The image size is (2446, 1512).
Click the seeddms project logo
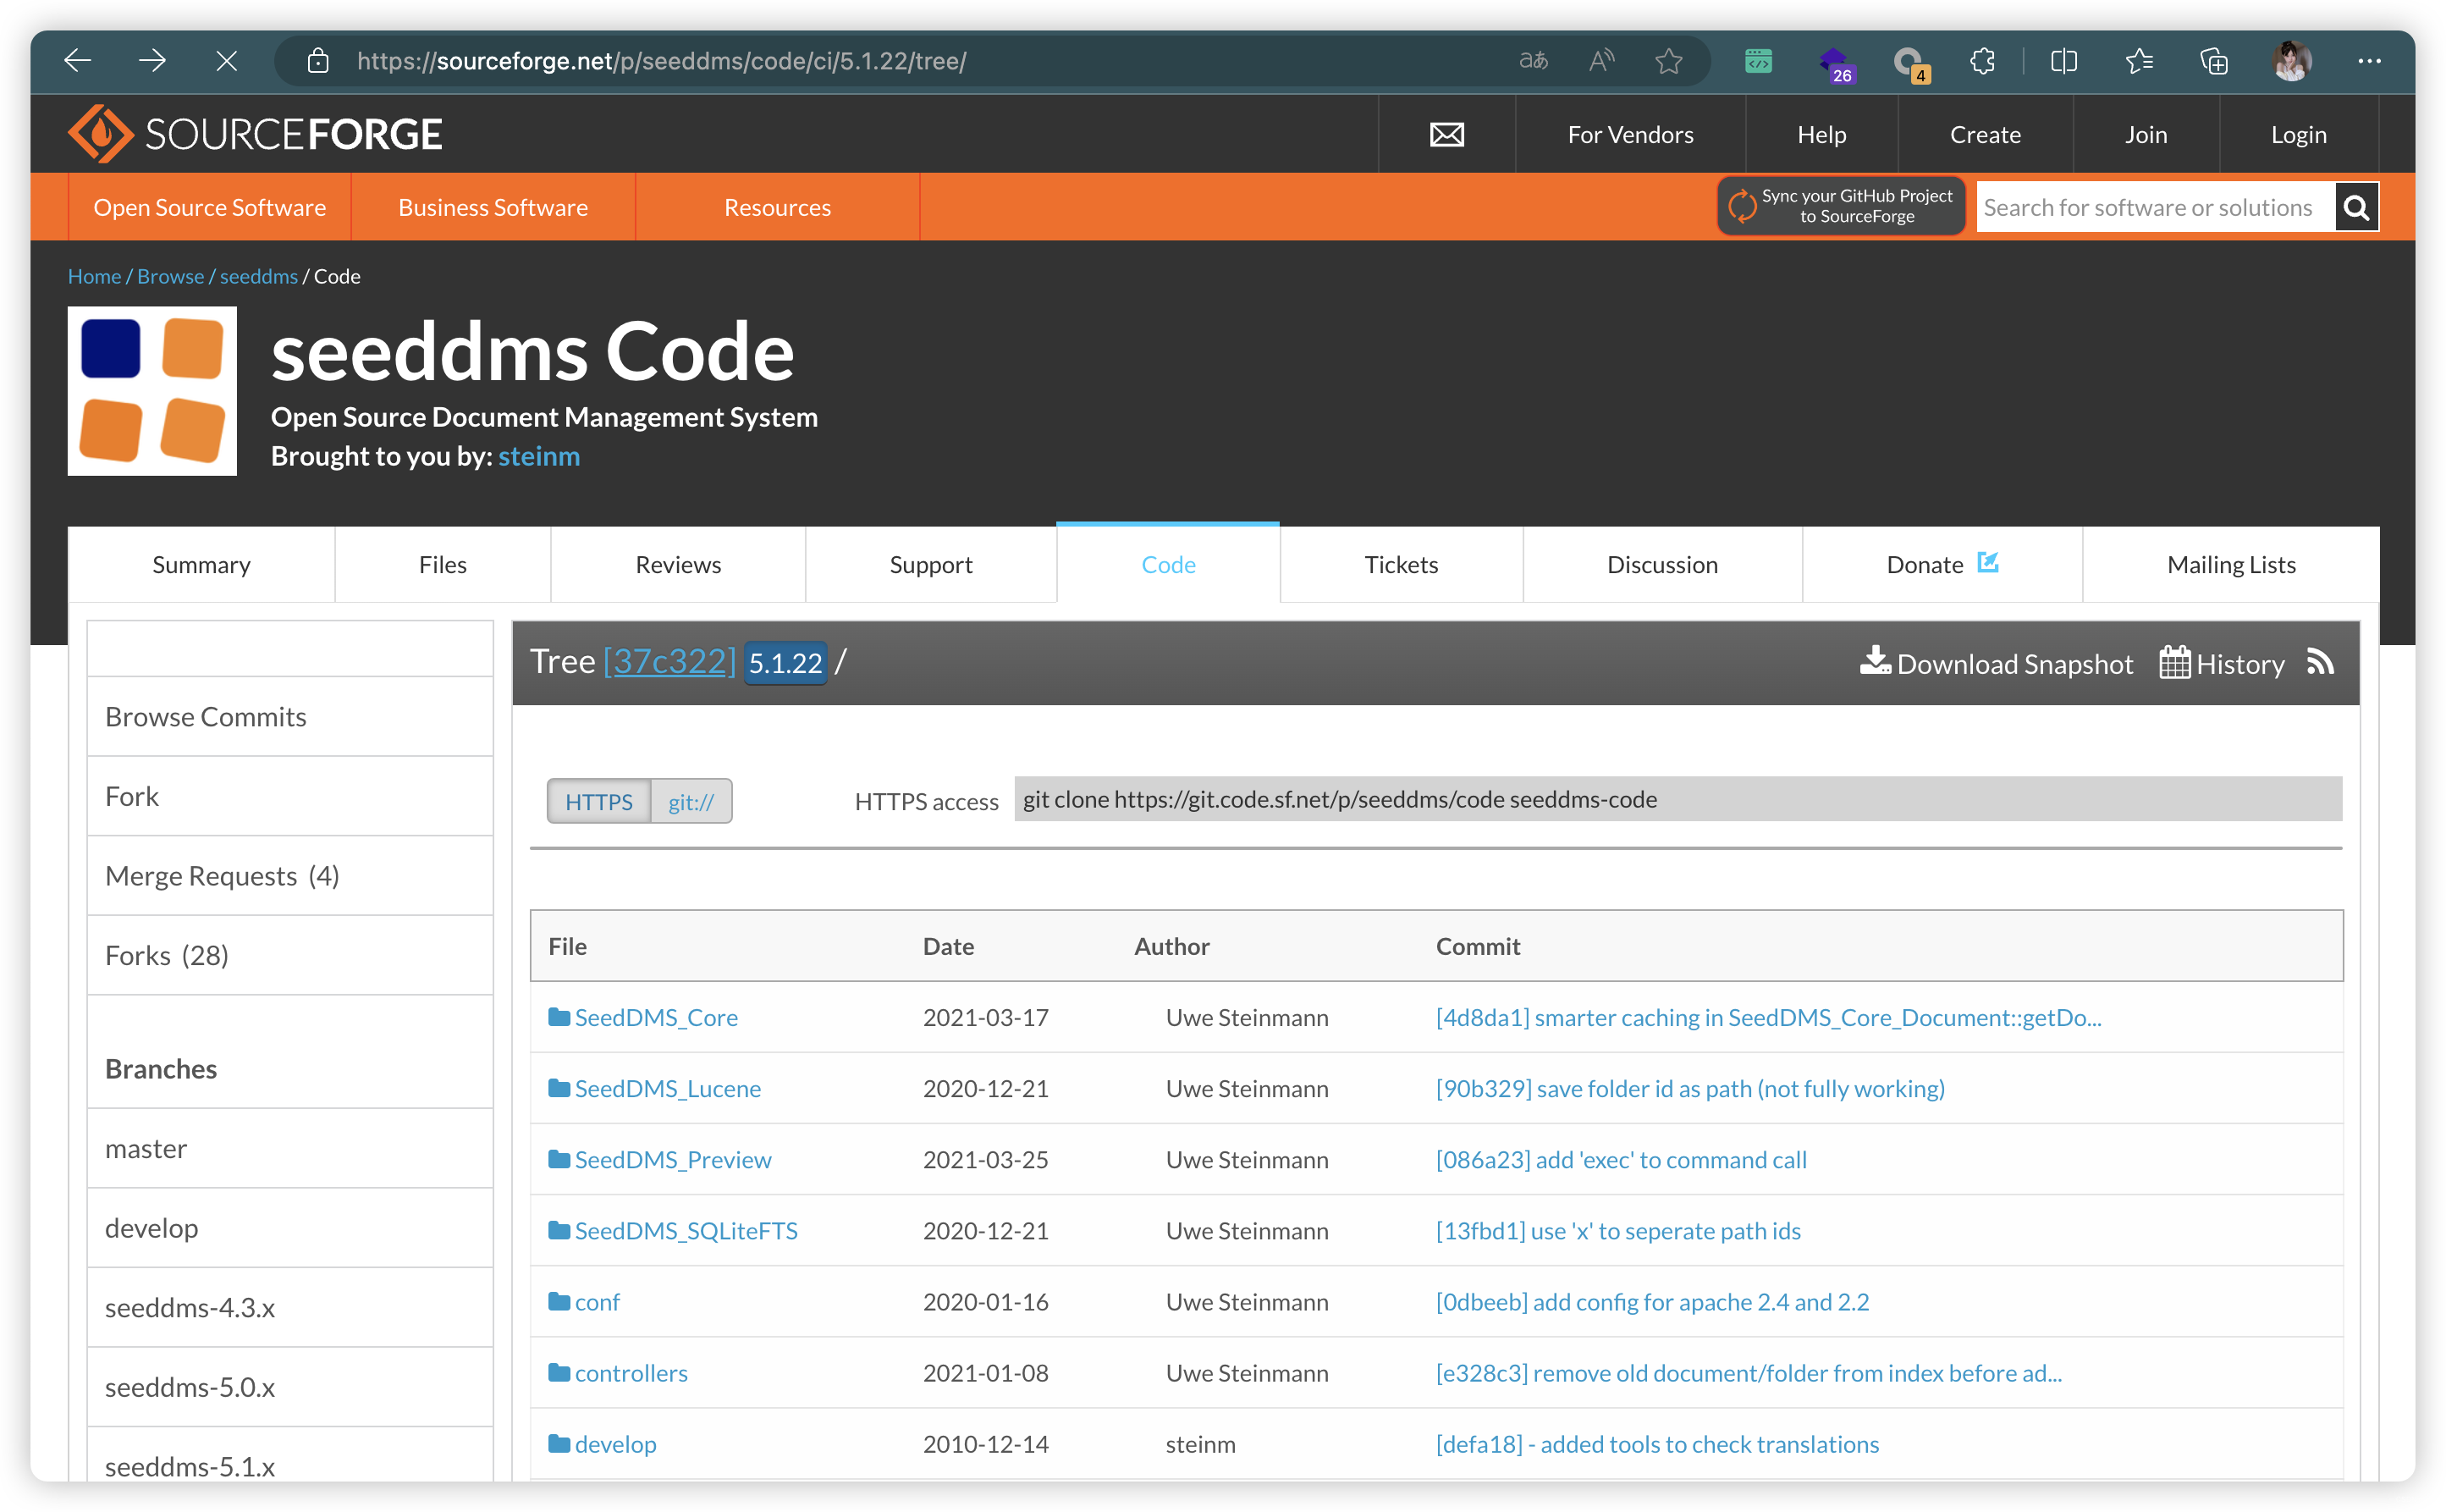(152, 390)
